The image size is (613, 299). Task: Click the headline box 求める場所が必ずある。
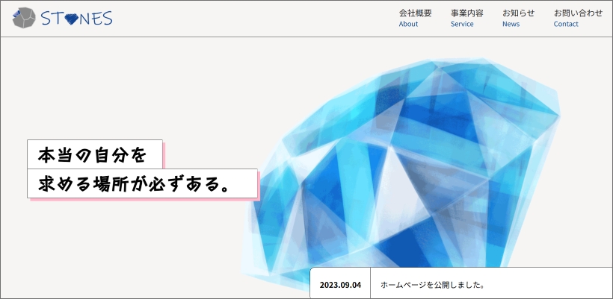[142, 183]
